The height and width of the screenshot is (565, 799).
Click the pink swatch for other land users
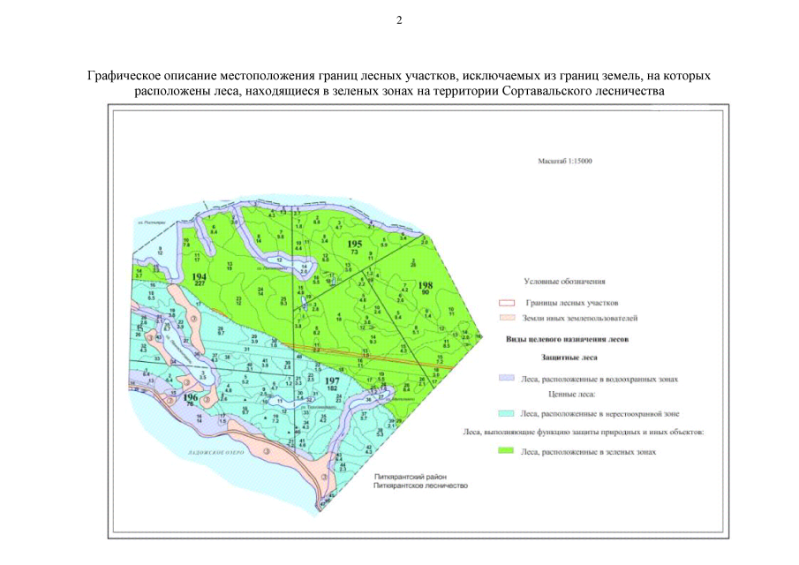coord(505,317)
